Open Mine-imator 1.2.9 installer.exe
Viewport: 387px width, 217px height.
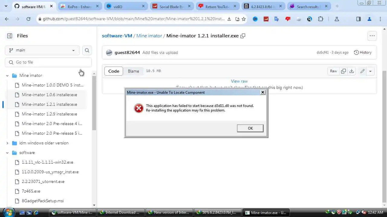(50, 114)
